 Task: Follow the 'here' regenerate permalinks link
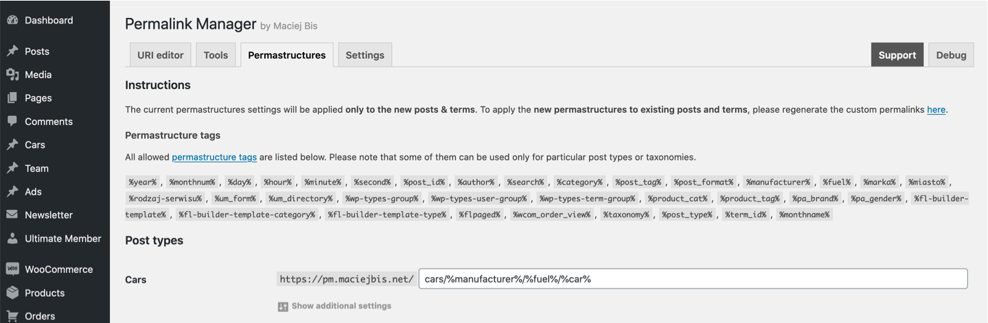[x=936, y=110]
